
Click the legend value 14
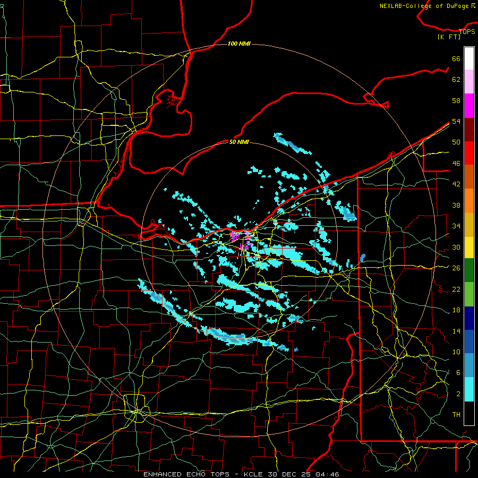click(x=456, y=331)
